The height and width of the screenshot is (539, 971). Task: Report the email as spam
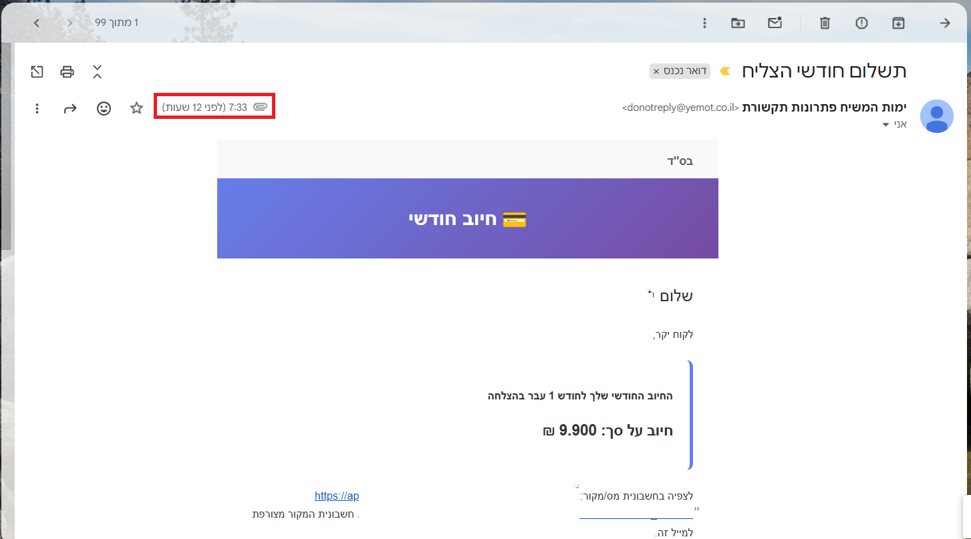coord(861,23)
